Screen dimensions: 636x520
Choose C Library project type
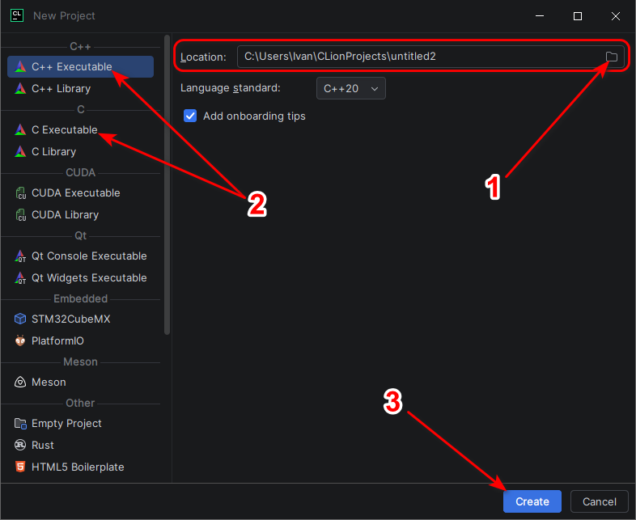pos(80,151)
